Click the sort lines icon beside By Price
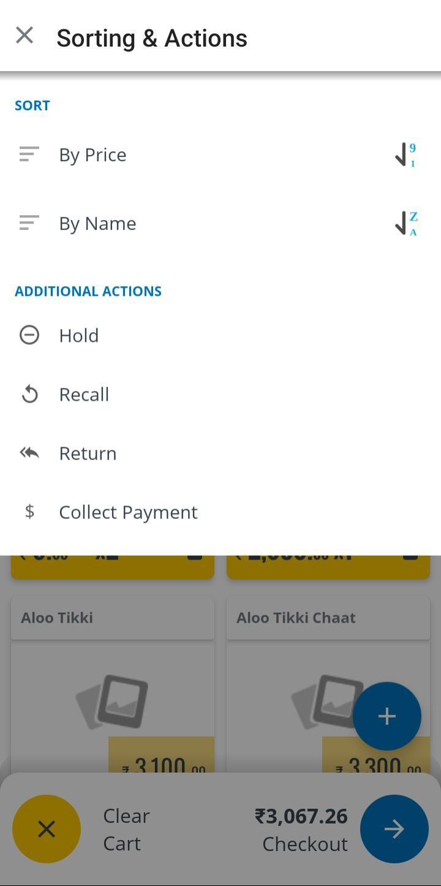This screenshot has height=886, width=441. tap(29, 154)
